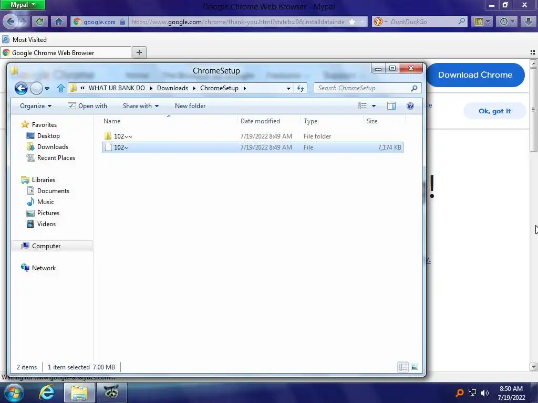This screenshot has height=403, width=538.
Task: Select the 102~~ file folder
Action: pyautogui.click(x=253, y=136)
